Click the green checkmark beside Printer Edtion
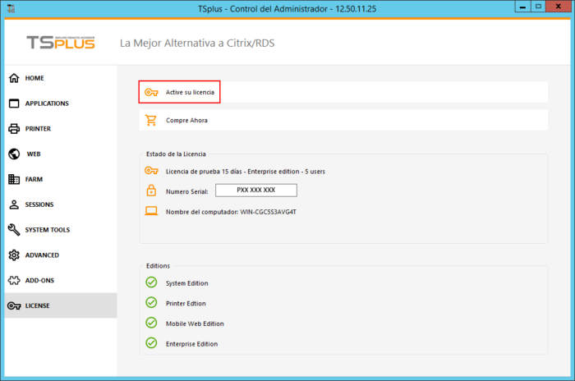The width and height of the screenshot is (575, 381). click(x=151, y=302)
